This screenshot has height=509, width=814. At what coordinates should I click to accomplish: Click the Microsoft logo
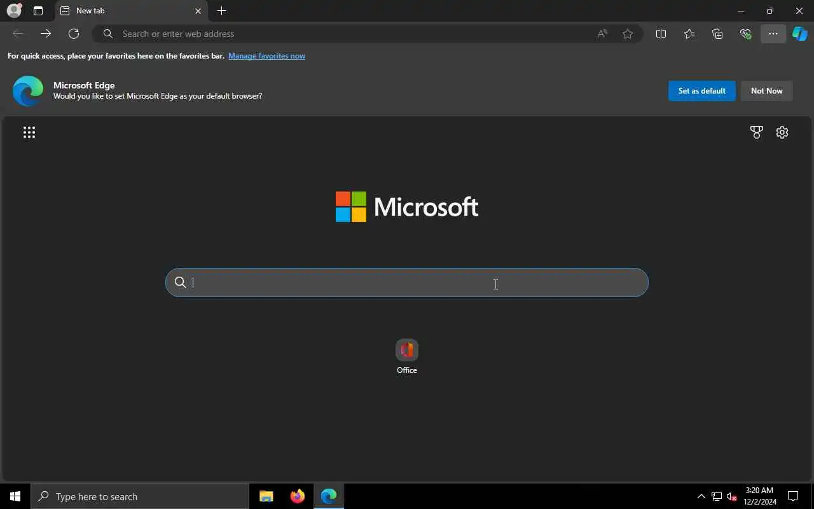[x=407, y=207]
